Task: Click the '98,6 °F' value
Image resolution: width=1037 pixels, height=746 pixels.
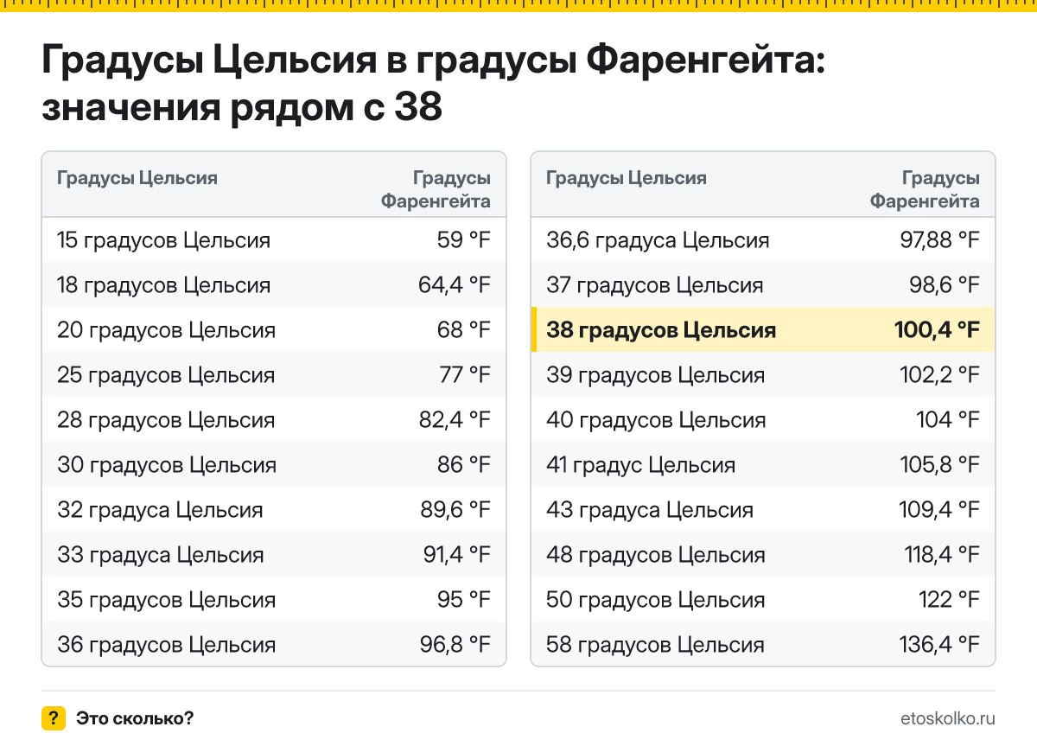Action: [x=945, y=285]
